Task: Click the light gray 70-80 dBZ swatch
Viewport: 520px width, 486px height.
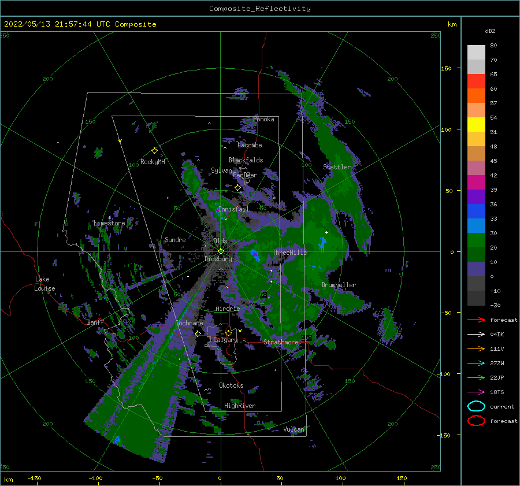Action: click(476, 53)
